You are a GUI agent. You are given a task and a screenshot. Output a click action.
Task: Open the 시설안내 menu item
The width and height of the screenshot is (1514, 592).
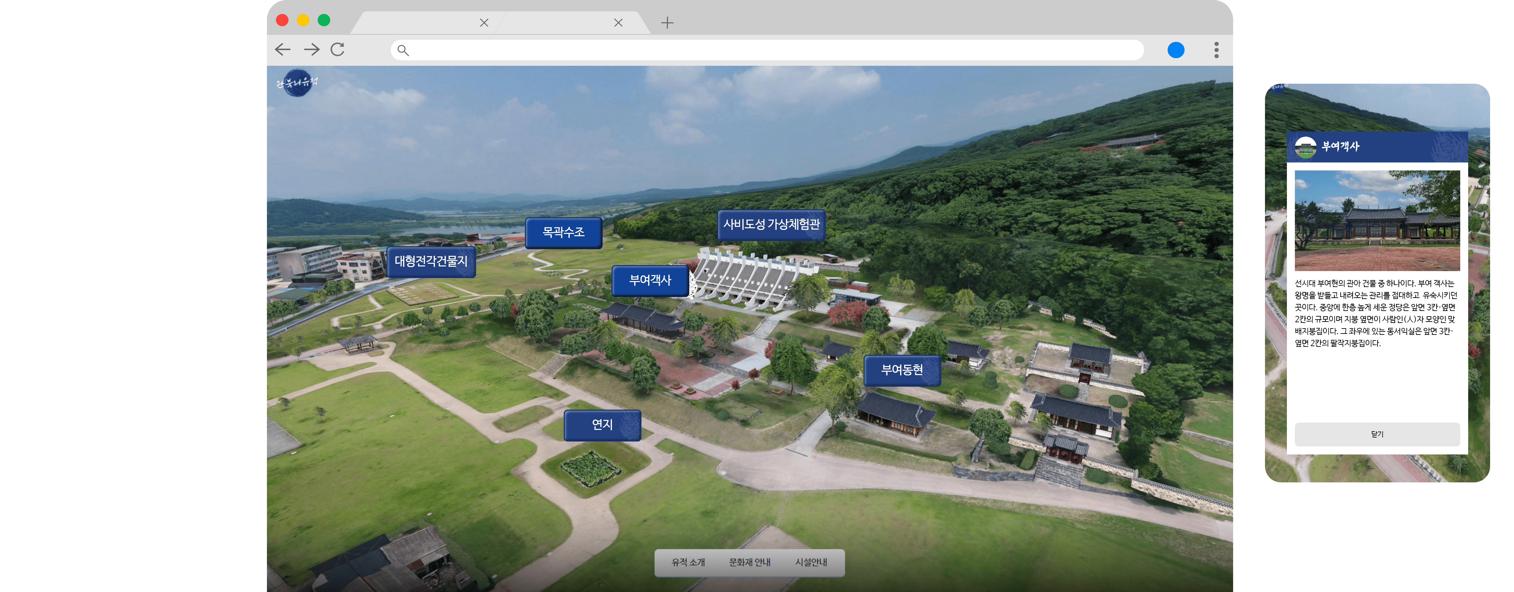pos(811,563)
